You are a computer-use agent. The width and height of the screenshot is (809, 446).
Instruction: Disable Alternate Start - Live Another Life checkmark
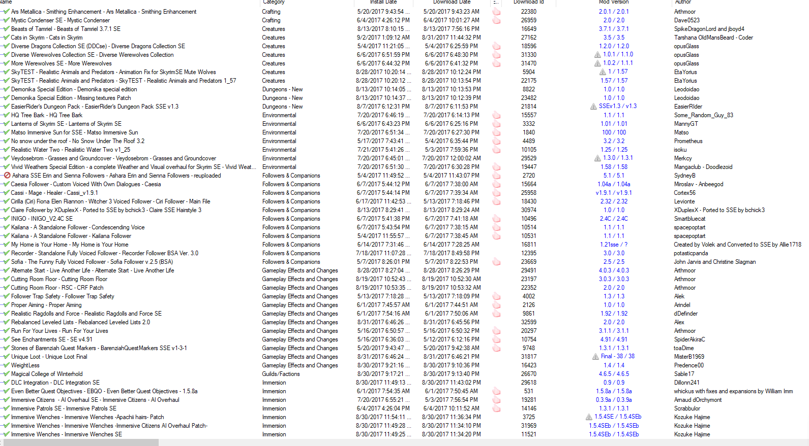(x=6, y=270)
